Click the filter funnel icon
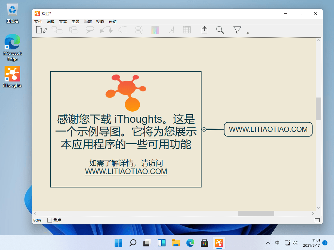Image resolution: width=334 pixels, height=250 pixels. point(237,30)
